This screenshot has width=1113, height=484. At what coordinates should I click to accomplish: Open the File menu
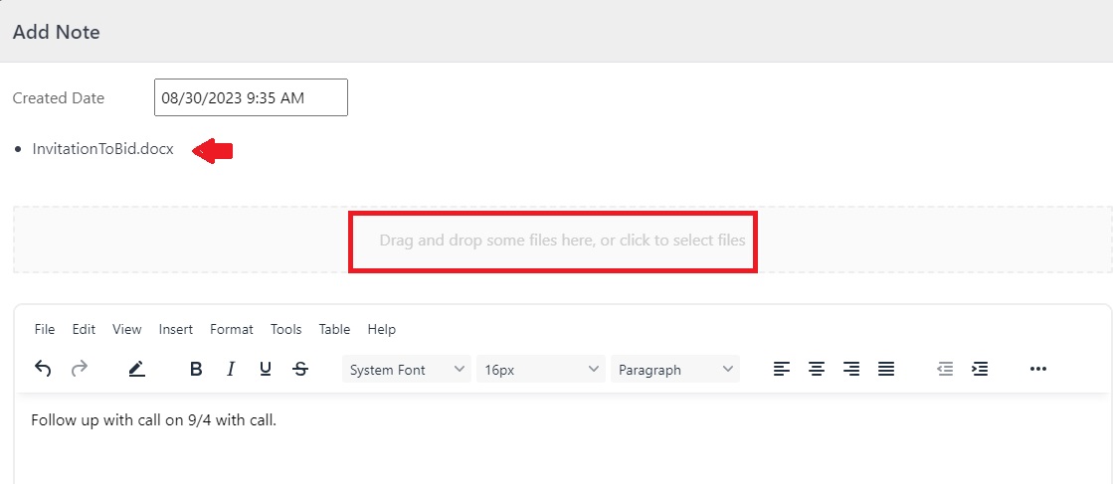45,329
